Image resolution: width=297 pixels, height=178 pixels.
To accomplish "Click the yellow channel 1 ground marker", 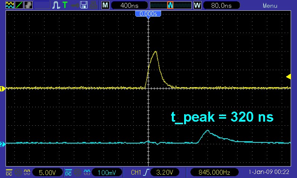I will (3, 89).
